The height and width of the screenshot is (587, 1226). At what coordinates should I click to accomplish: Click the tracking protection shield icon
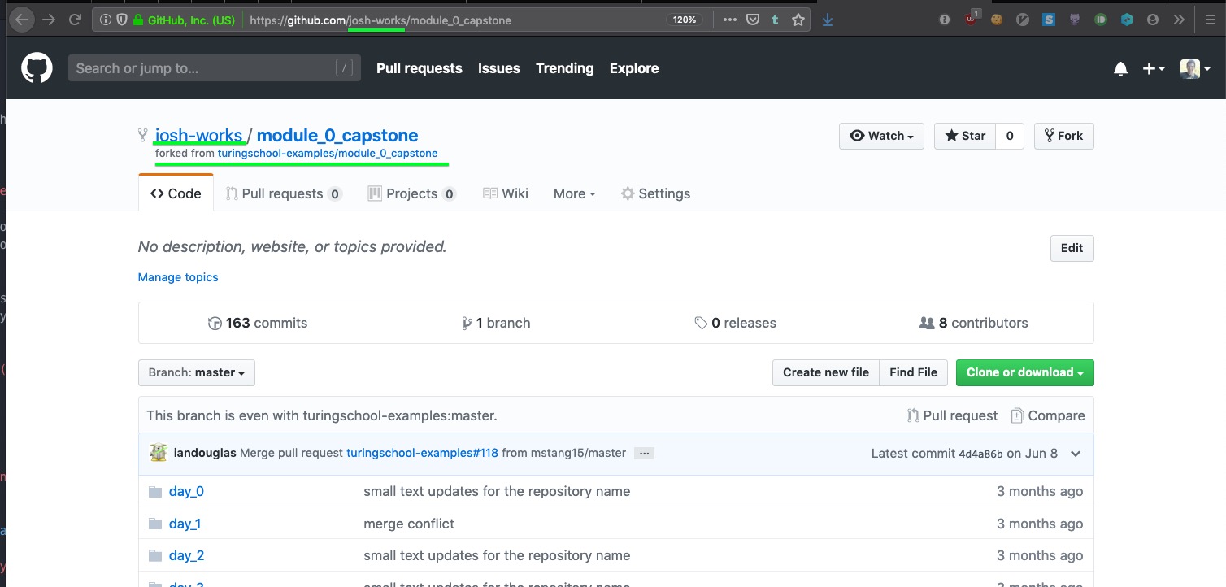(x=122, y=20)
